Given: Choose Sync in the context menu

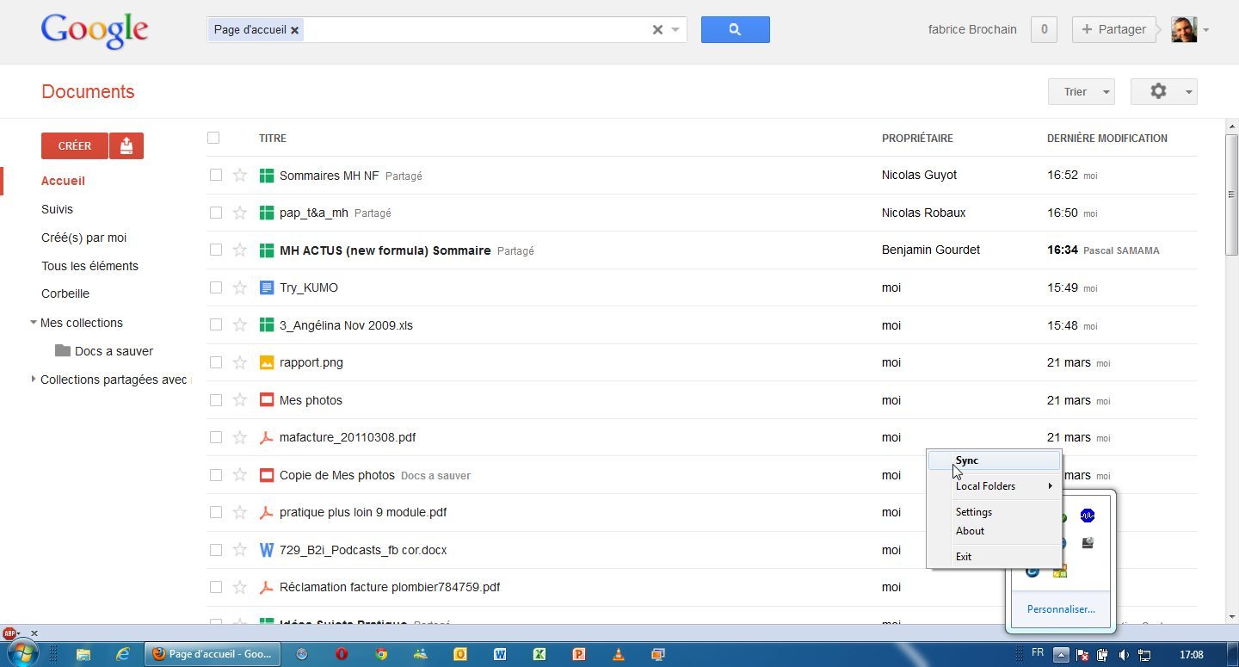Looking at the screenshot, I should pos(994,460).
